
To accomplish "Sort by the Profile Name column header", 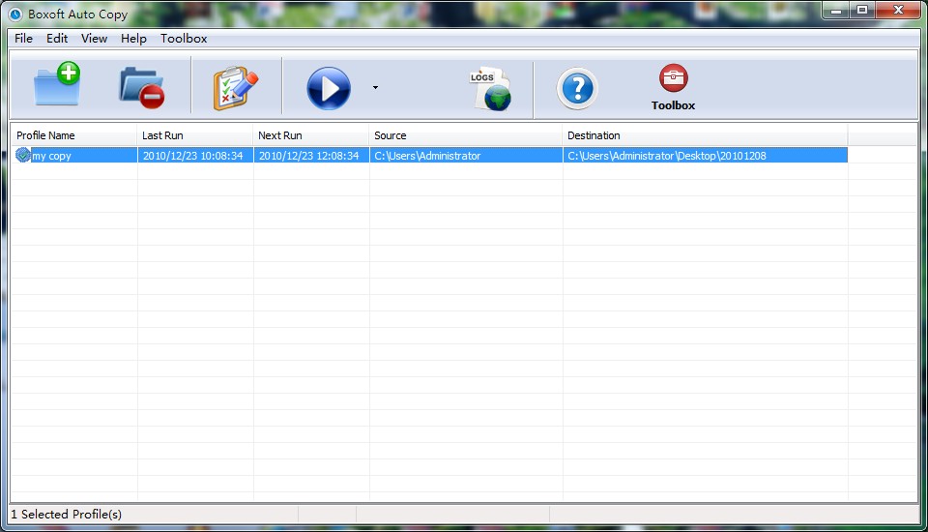I will (73, 135).
